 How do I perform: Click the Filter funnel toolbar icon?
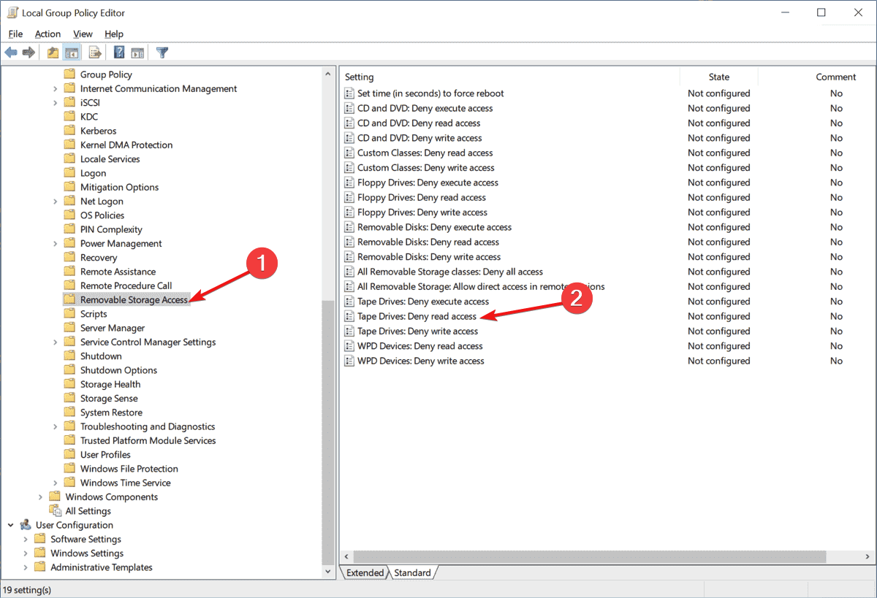[x=162, y=53]
